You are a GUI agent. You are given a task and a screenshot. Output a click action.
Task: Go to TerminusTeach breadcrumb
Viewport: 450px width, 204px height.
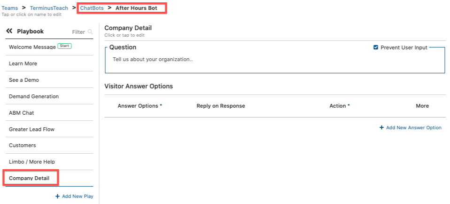pos(49,8)
